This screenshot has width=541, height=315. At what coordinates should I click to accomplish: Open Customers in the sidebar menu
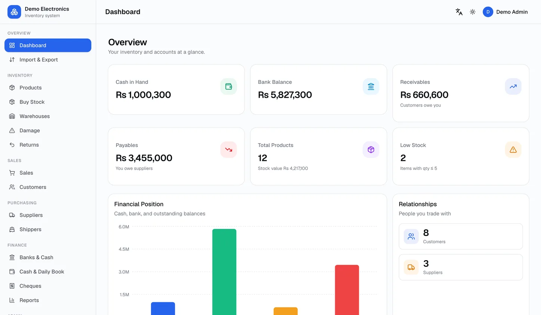click(x=48, y=187)
